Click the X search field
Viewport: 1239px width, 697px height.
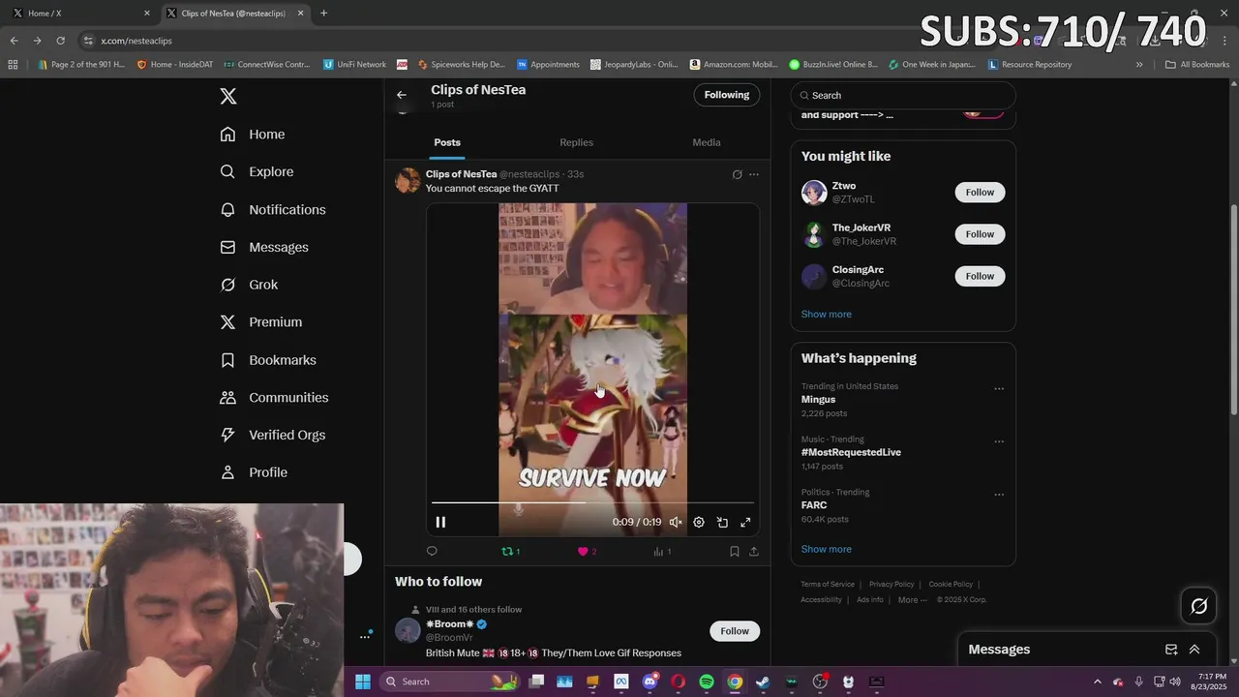coord(903,95)
